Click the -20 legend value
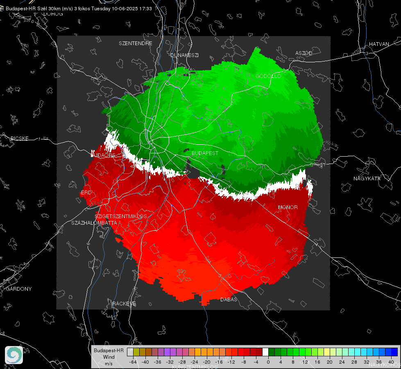The width and height of the screenshot is (401, 369). [x=206, y=362]
